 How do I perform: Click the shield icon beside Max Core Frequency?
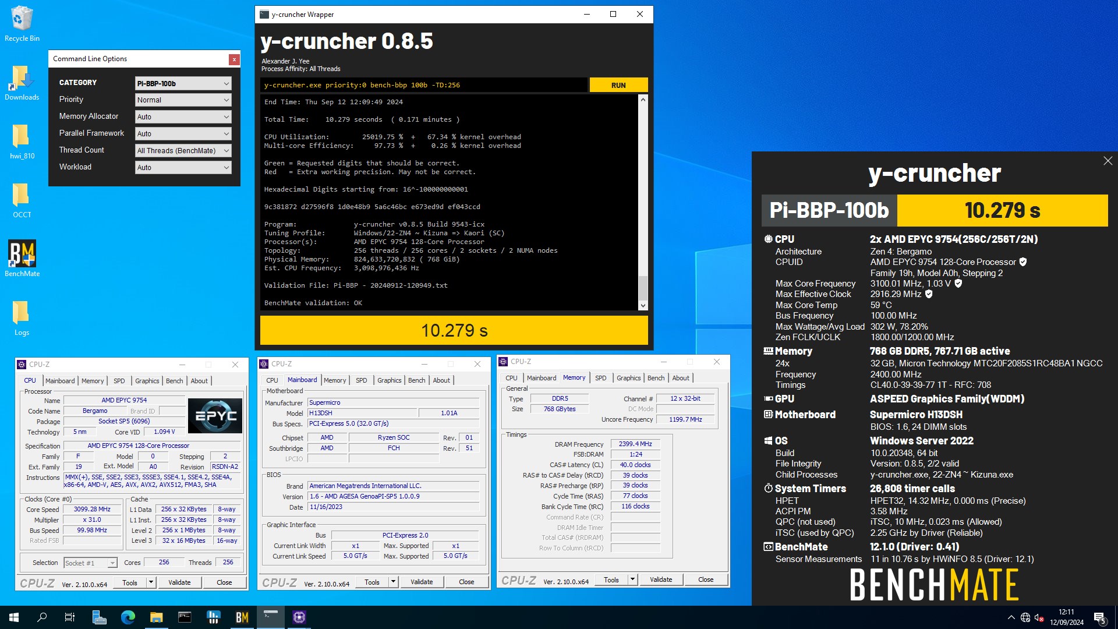(x=958, y=284)
